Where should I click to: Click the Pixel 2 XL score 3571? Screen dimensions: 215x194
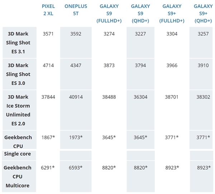tap(48, 34)
